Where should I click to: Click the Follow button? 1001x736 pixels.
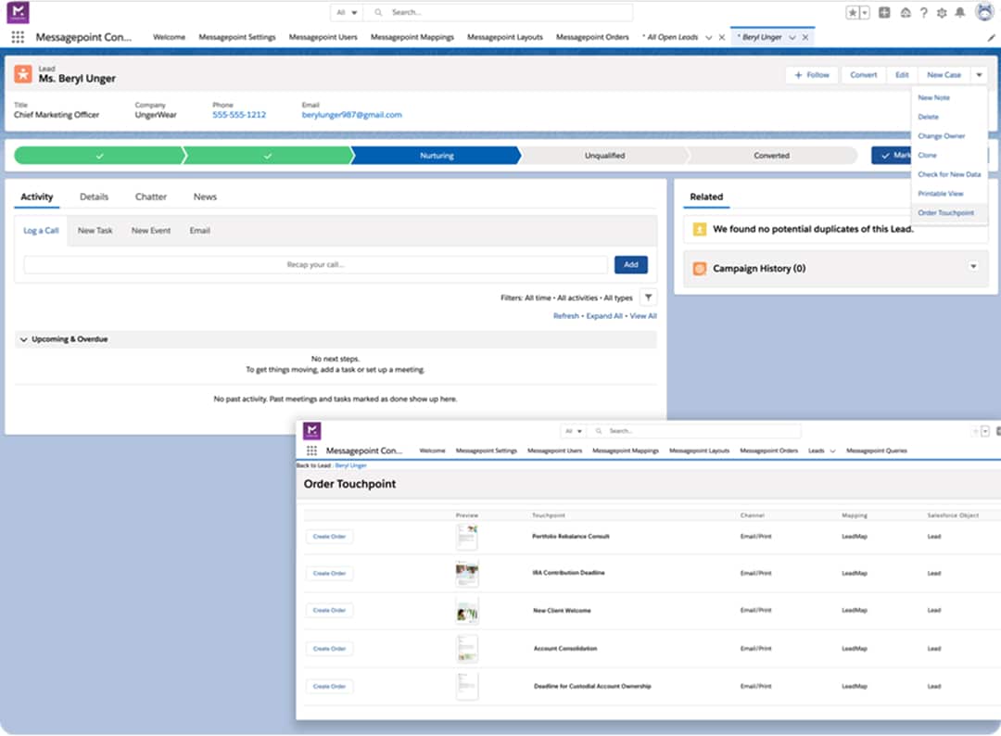(812, 75)
